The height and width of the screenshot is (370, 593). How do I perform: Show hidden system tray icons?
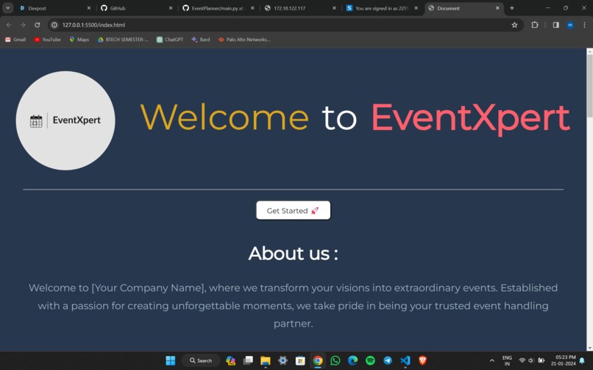(492, 360)
